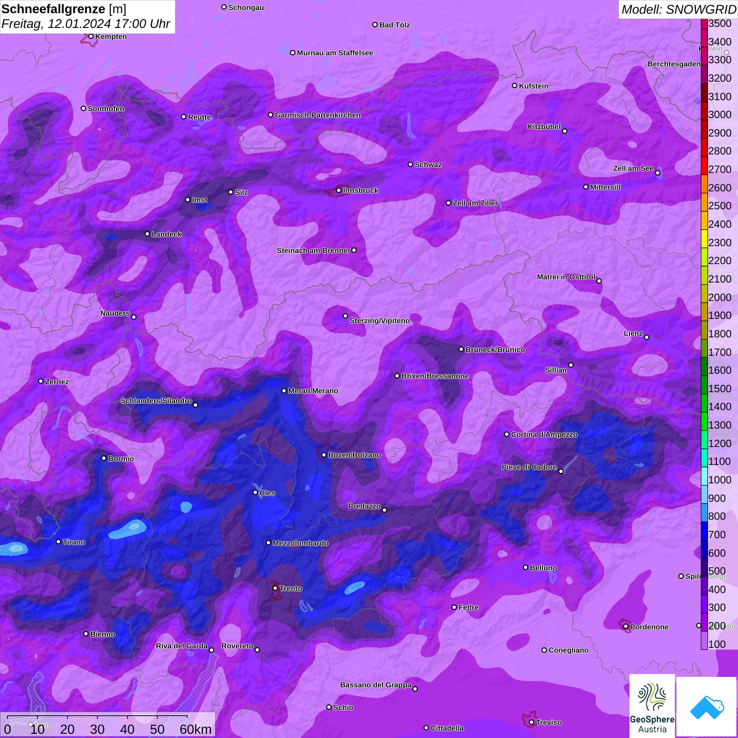Viewport: 738px width, 738px height.
Task: Click the Belluno location dot
Action: [x=526, y=567]
